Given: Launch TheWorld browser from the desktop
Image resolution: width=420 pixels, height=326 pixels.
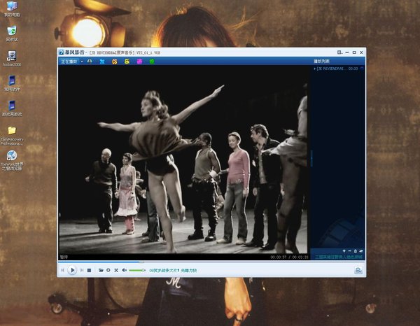Looking at the screenshot, I should click(x=12, y=161).
